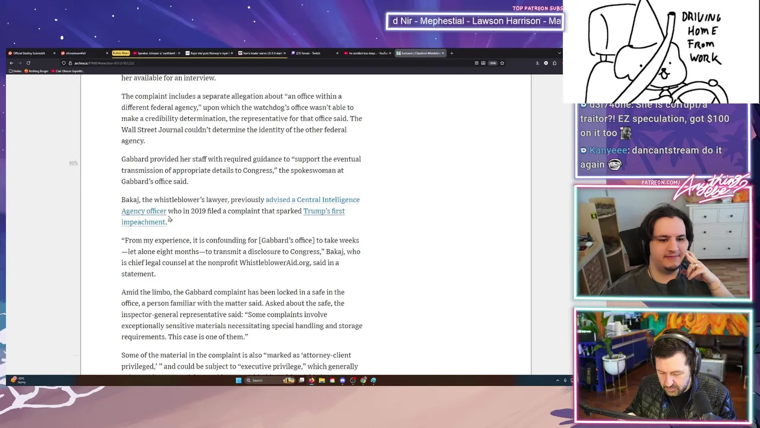Close the Exclusive Classified Whistleblower tab

(443, 53)
